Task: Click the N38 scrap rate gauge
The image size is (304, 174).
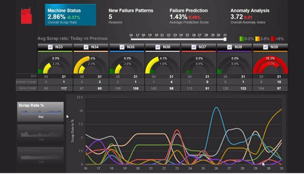Action: [234, 65]
